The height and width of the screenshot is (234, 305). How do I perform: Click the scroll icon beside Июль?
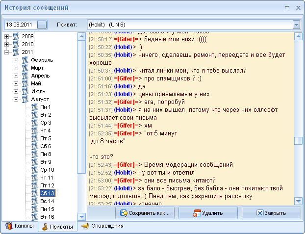pyautogui.click(x=25, y=91)
